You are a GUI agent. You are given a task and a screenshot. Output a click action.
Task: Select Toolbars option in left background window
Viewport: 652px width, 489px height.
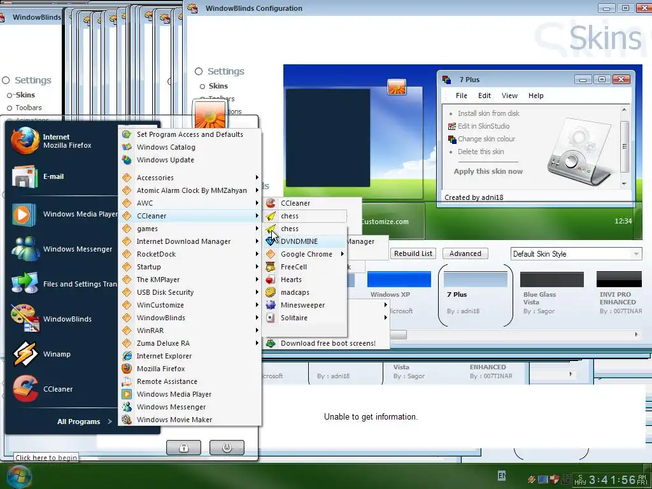pyautogui.click(x=28, y=108)
